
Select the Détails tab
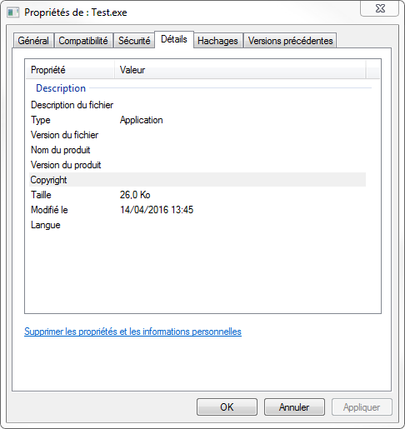click(174, 39)
